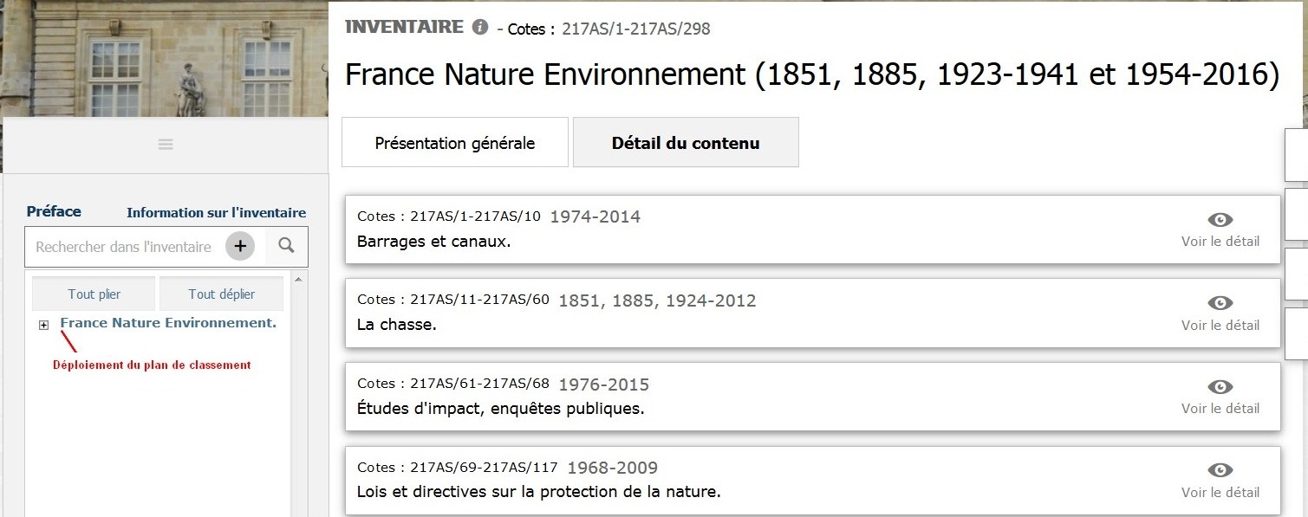Click the magnifier search icon in sidebar
Screen dimensions: 1308x517
[x=286, y=247]
